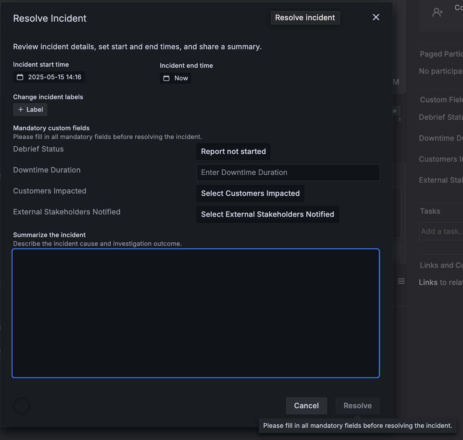This screenshot has width=463, height=440.
Task: Click the add participant icon
Action: point(437,12)
